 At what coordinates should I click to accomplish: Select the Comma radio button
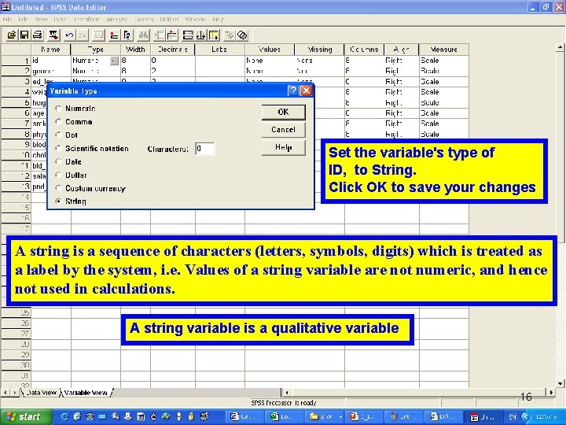pyautogui.click(x=58, y=122)
